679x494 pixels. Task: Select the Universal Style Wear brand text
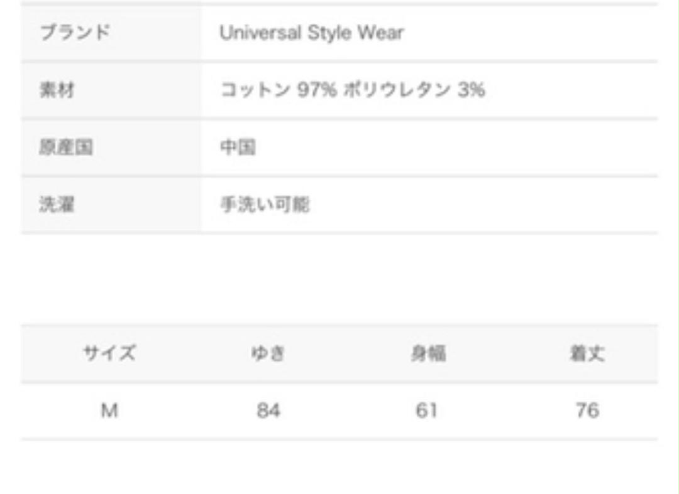tap(312, 33)
